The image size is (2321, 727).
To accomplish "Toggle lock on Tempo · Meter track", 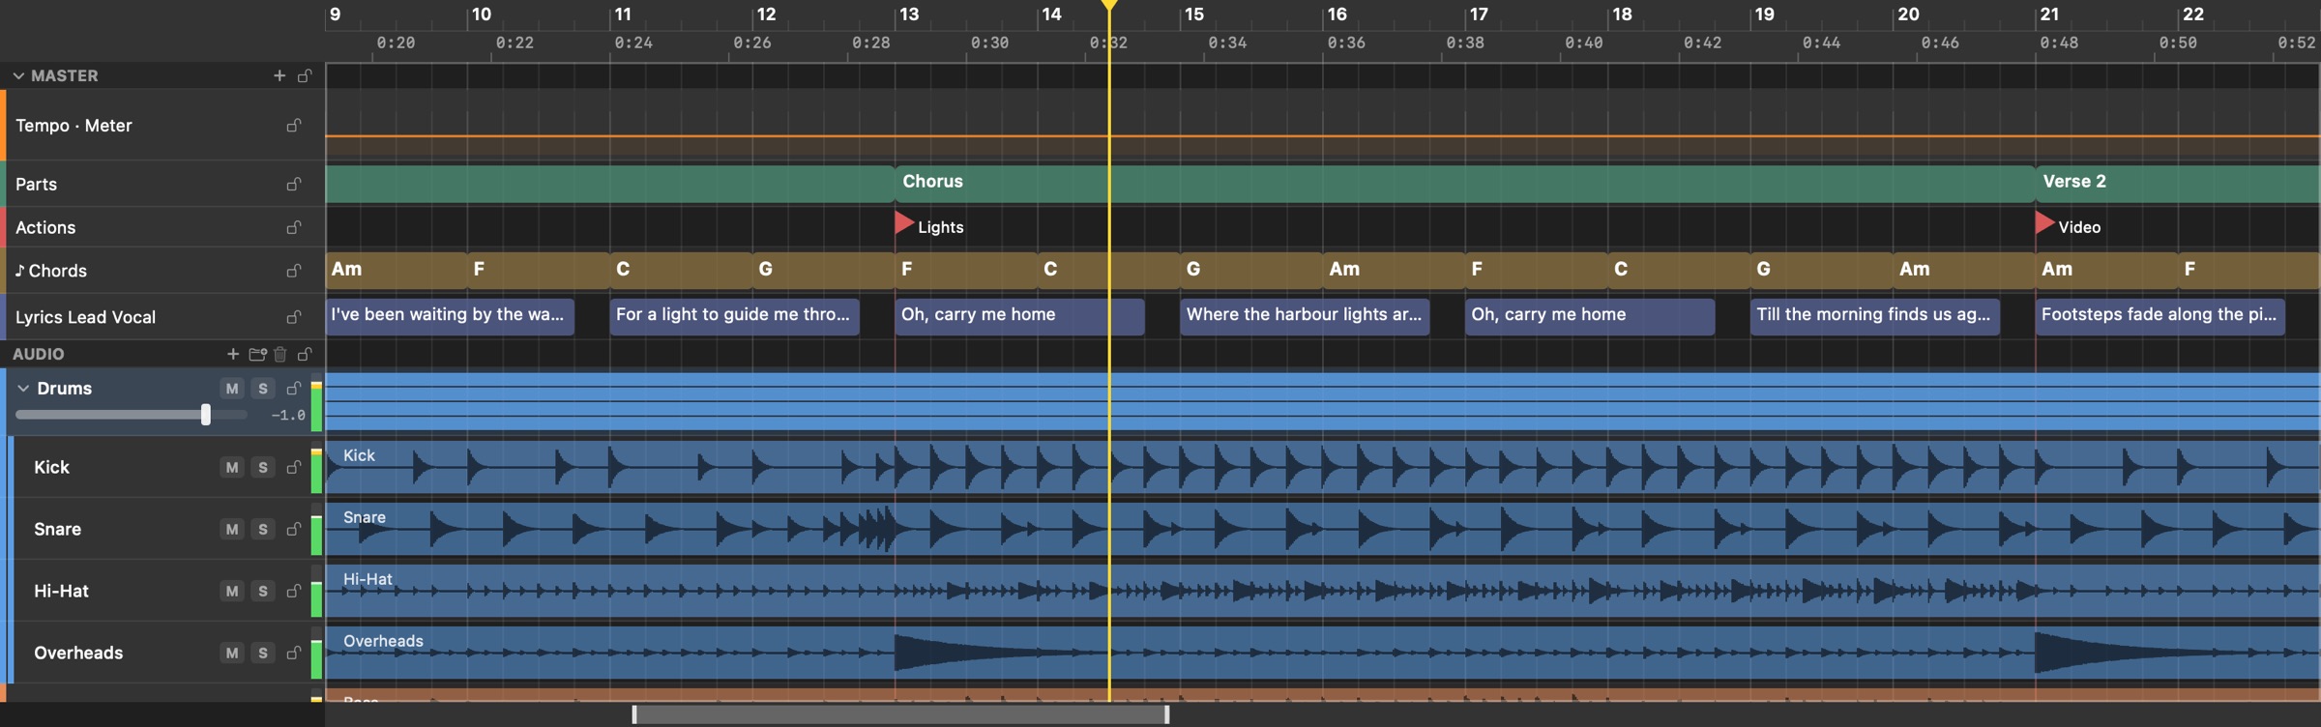I will [x=294, y=126].
